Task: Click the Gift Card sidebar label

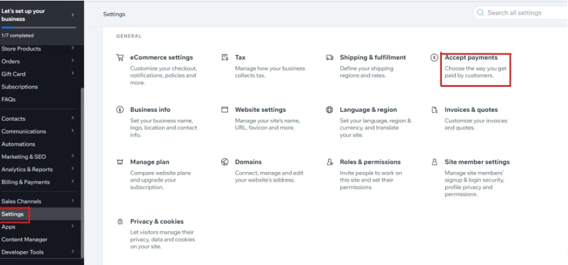Action: [x=13, y=74]
